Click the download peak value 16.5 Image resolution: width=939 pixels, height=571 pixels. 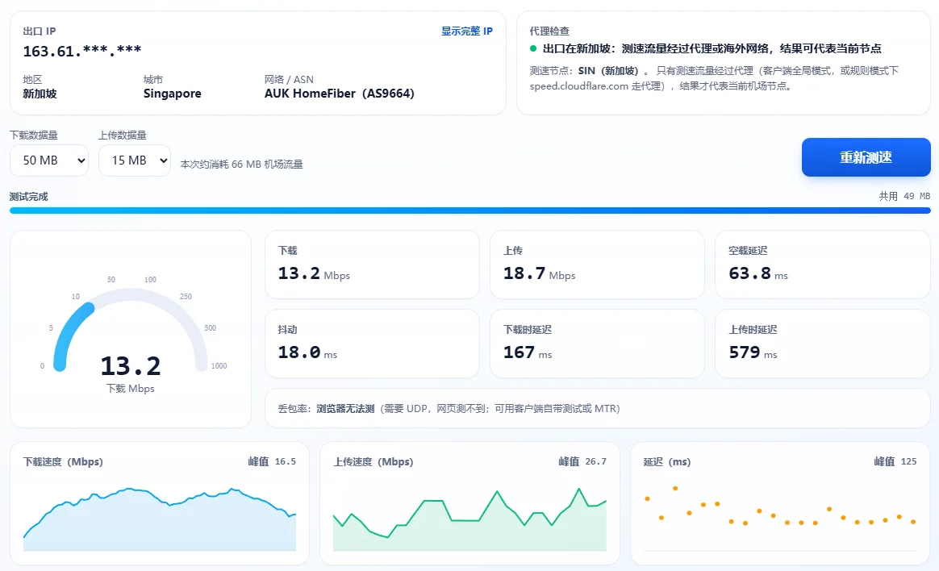285,461
